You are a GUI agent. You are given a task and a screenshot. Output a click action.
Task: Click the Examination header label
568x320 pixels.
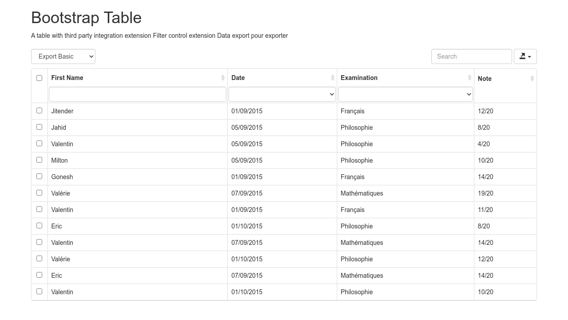[359, 78]
